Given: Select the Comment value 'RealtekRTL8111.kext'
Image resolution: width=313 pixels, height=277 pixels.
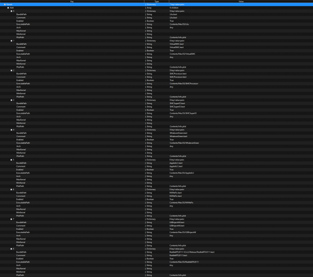Looking at the screenshot, I should pos(178,256).
